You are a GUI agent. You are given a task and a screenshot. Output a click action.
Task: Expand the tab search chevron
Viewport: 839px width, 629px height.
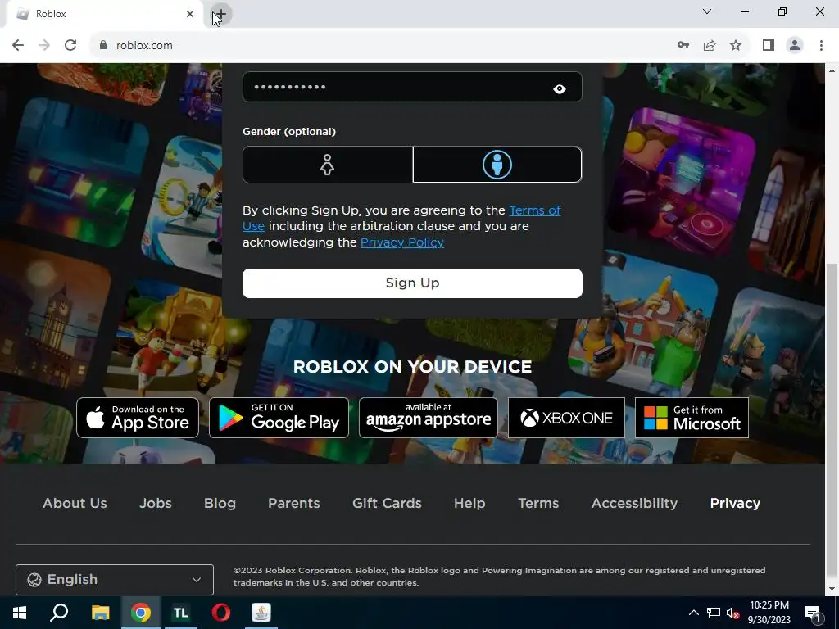707,11
